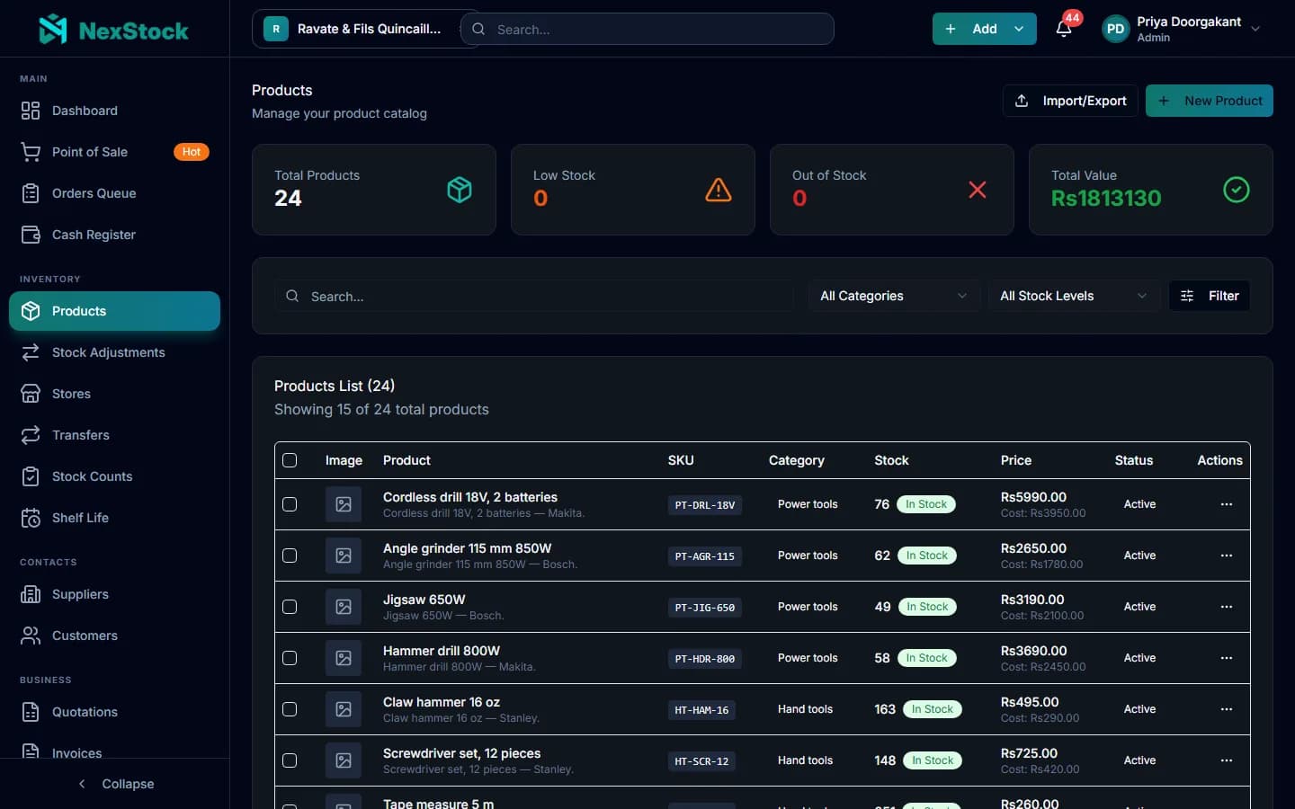Open the Suppliers page
The width and height of the screenshot is (1295, 809).
(x=114, y=594)
